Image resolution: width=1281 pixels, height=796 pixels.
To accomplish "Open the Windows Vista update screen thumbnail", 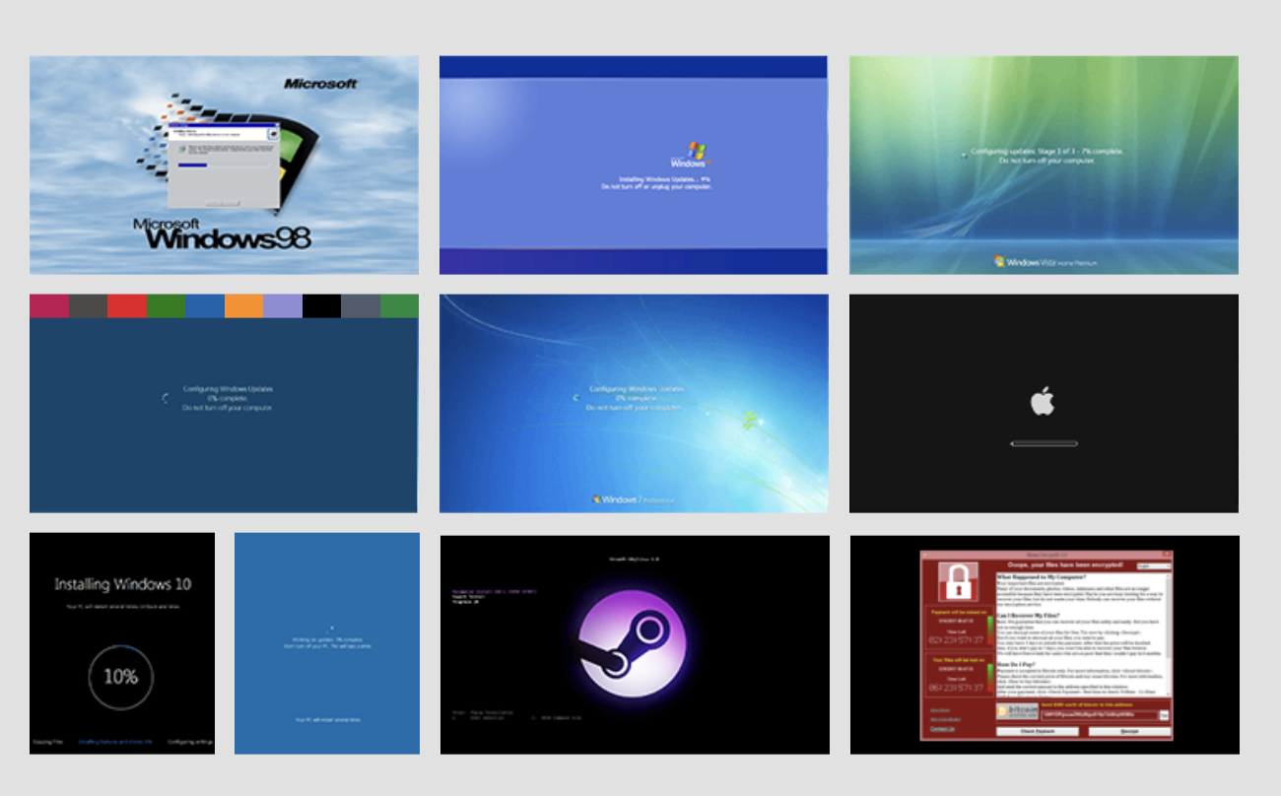I will point(1044,165).
